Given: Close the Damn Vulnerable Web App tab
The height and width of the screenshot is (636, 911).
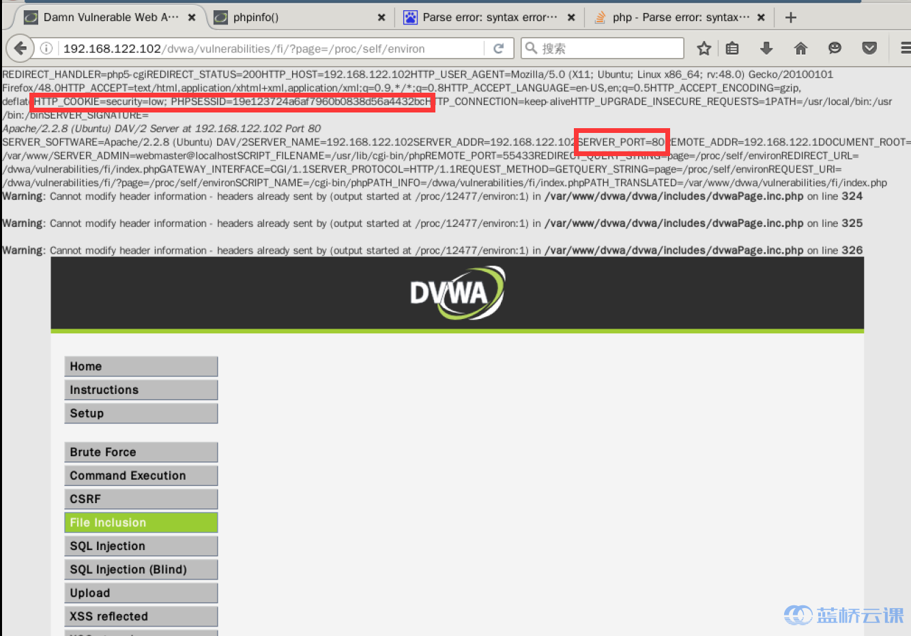Looking at the screenshot, I should (x=192, y=18).
